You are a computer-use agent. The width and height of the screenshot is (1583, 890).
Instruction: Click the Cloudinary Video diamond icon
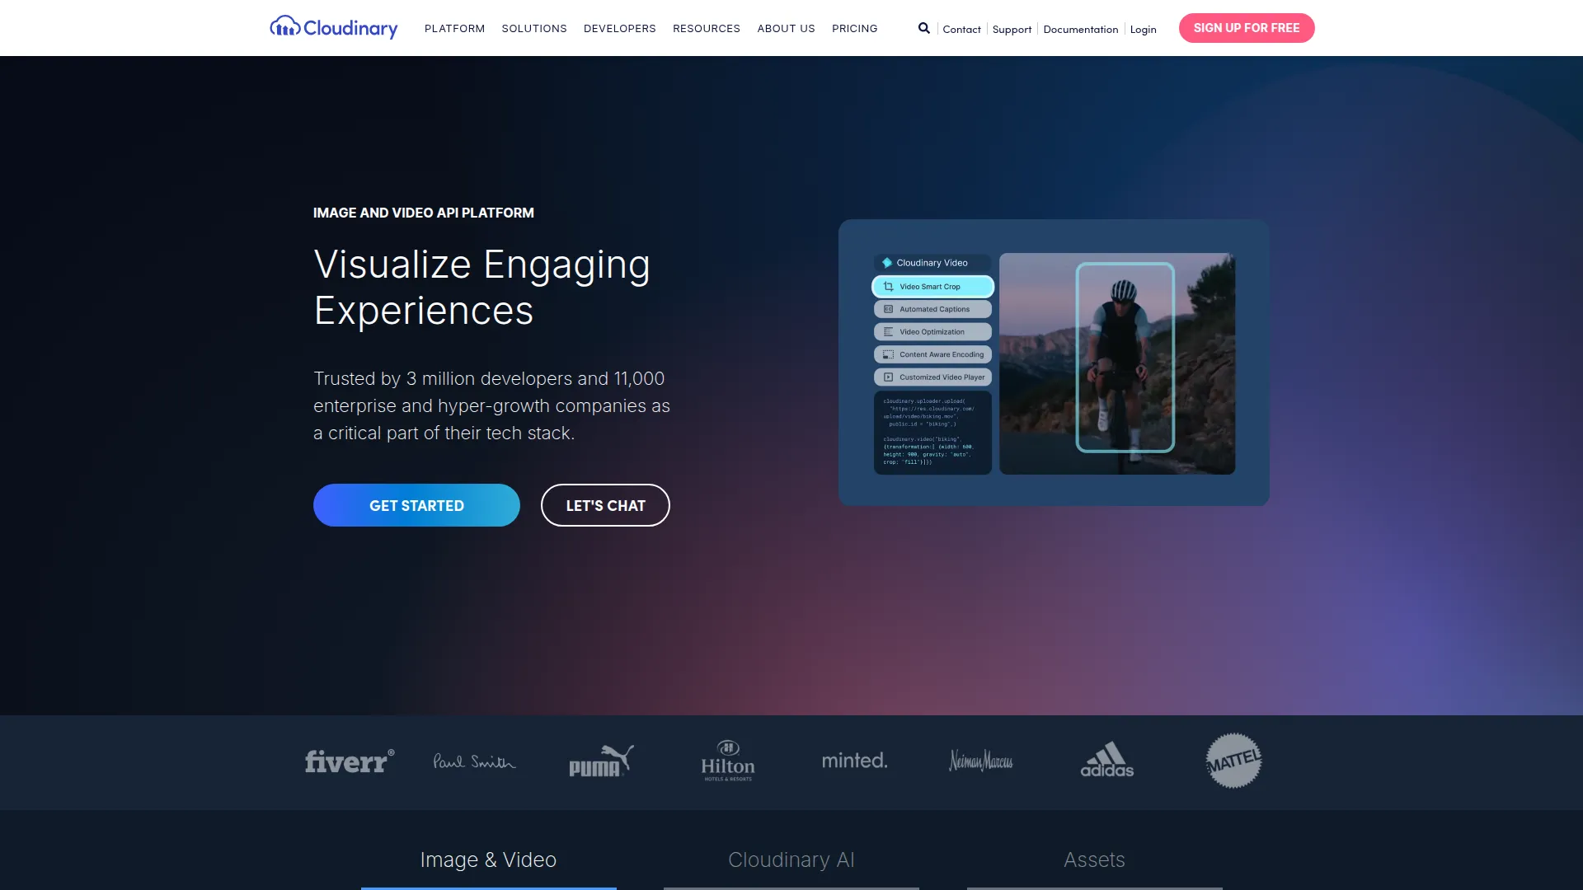887,263
